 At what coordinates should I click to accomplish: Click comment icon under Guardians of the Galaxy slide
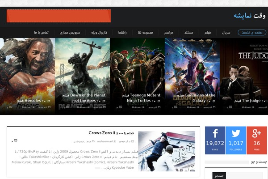coord(176,107)
